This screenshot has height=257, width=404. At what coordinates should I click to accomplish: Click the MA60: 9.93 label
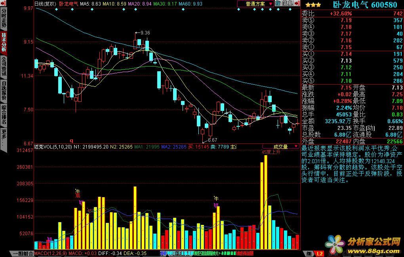191,4
